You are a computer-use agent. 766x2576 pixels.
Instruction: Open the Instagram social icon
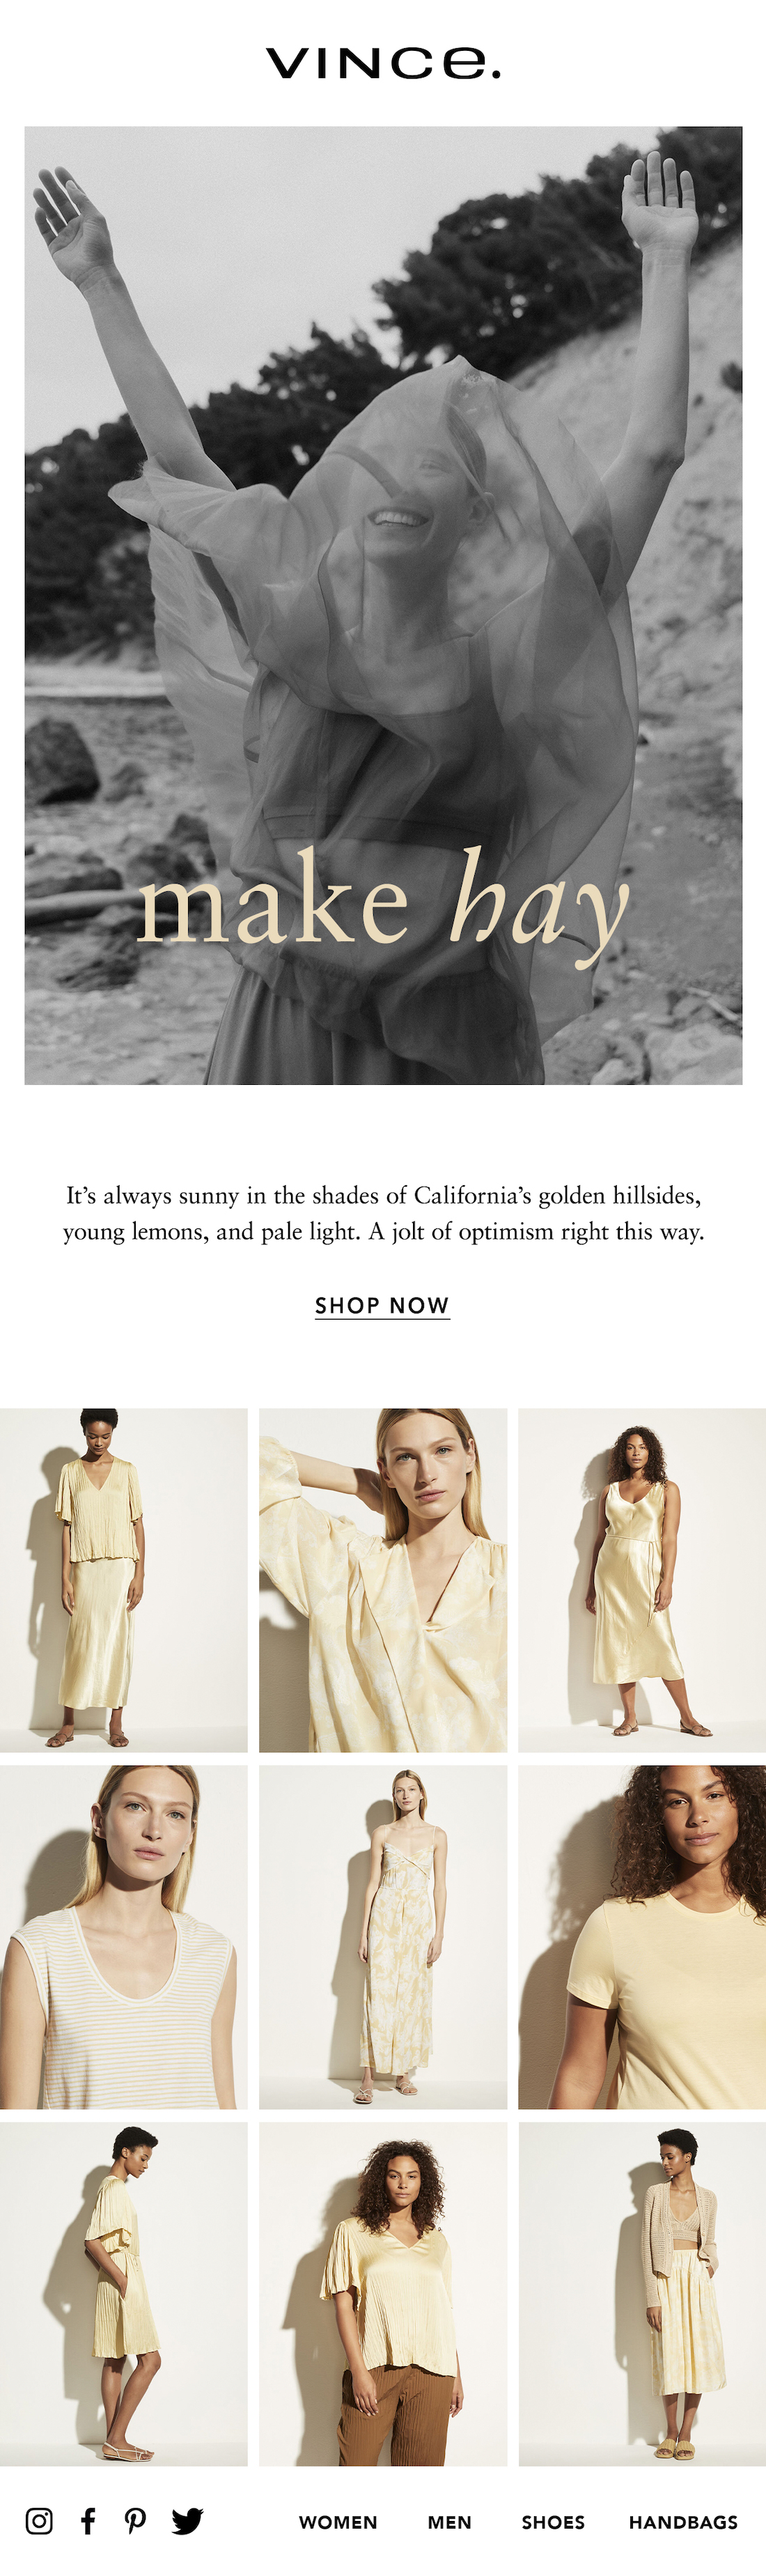point(39,2521)
